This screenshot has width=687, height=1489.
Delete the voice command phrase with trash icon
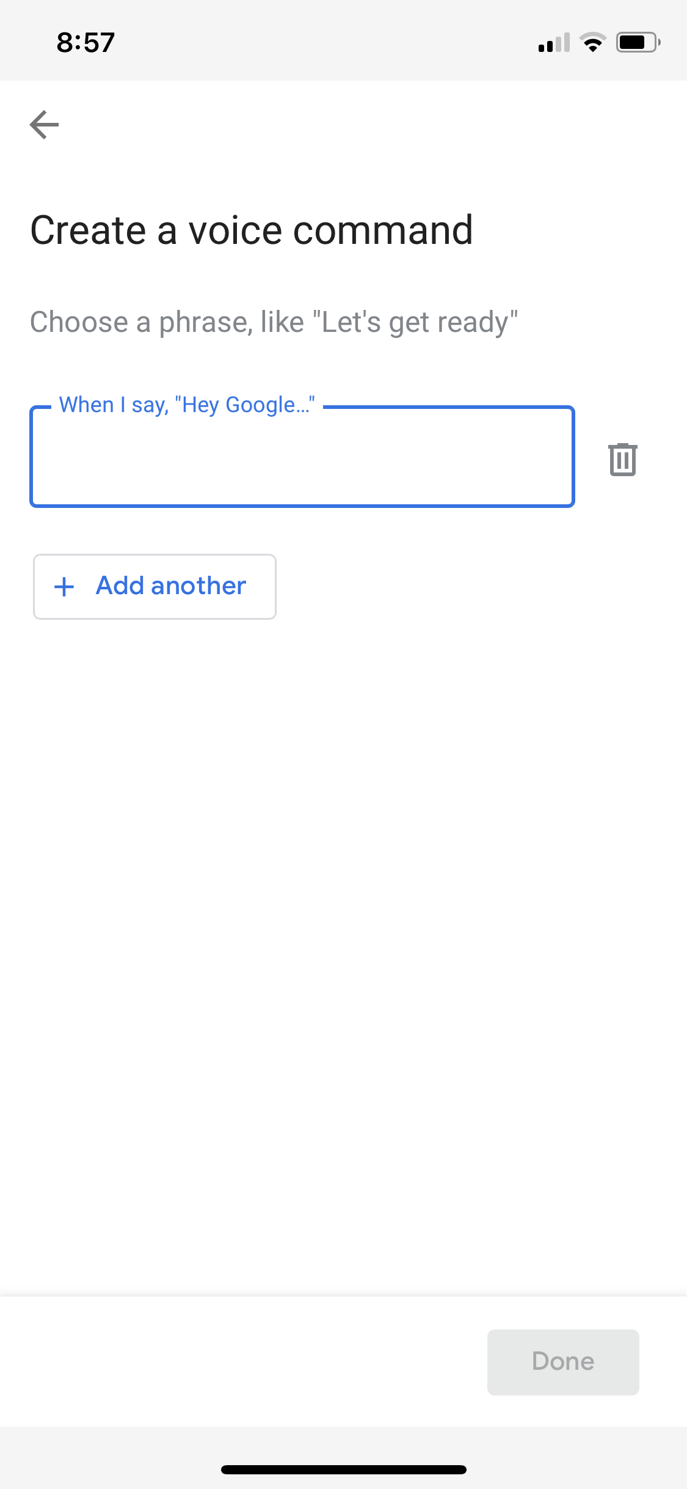[x=622, y=459]
